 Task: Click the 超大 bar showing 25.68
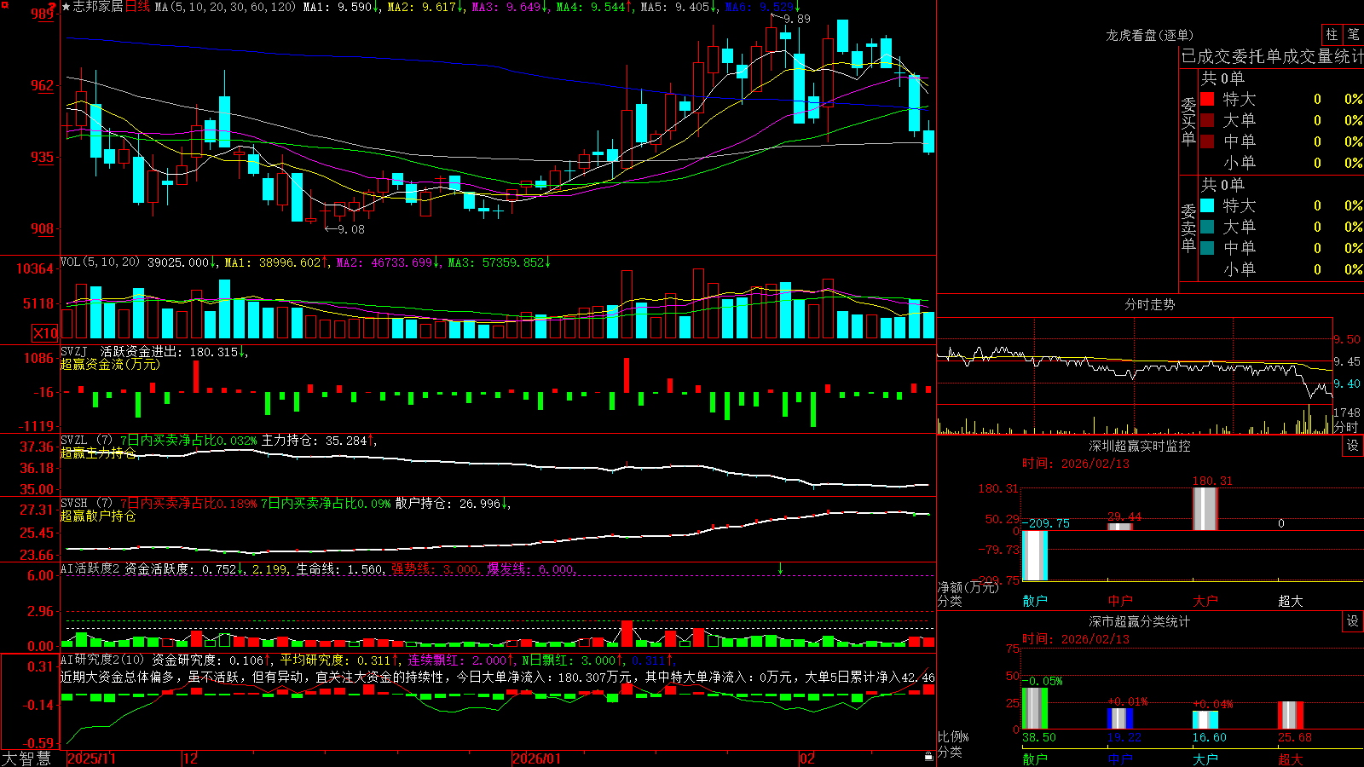pyautogui.click(x=1291, y=716)
